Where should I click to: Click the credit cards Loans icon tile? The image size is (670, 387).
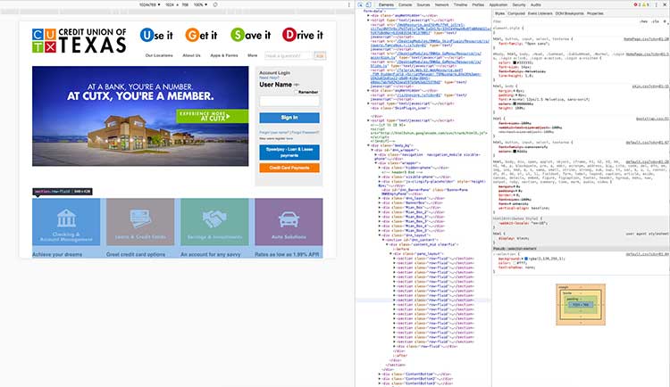140,222
